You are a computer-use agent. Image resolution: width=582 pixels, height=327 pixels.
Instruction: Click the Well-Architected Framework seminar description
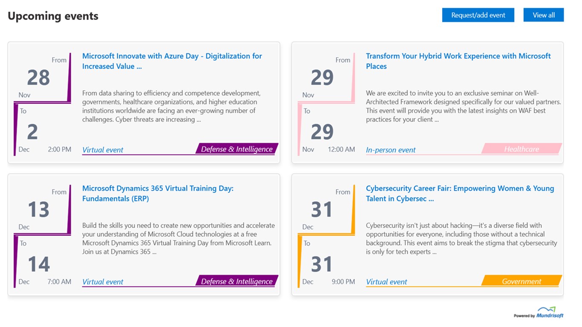tap(463, 106)
